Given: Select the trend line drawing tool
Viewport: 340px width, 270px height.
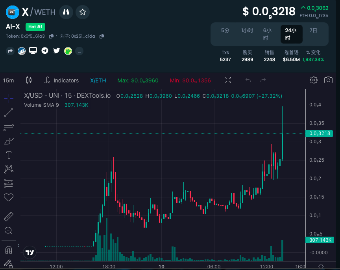Looking at the screenshot, I should (x=9, y=113).
